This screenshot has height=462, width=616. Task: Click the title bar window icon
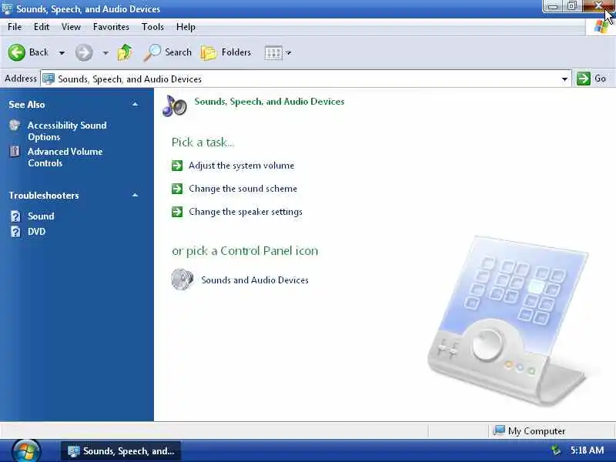[7, 8]
